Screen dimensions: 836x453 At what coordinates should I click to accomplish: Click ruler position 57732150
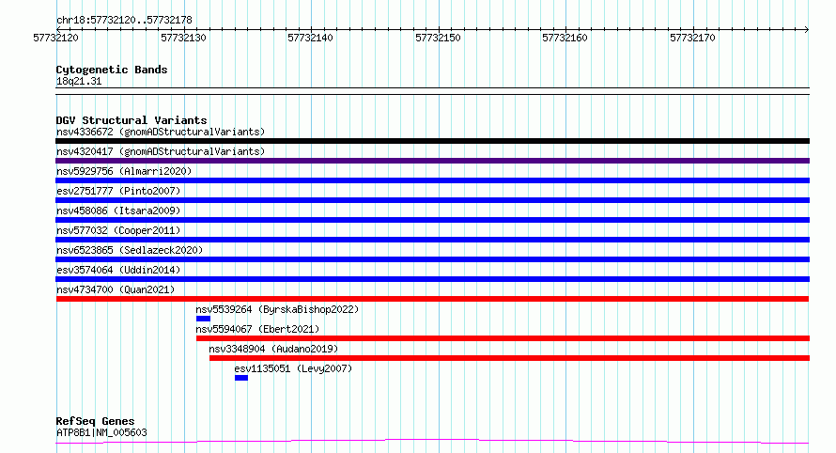coord(438,38)
